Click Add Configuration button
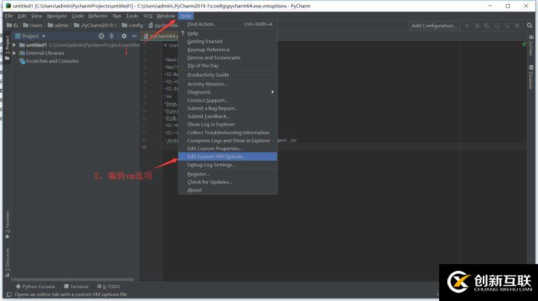538x301 pixels. click(x=434, y=26)
